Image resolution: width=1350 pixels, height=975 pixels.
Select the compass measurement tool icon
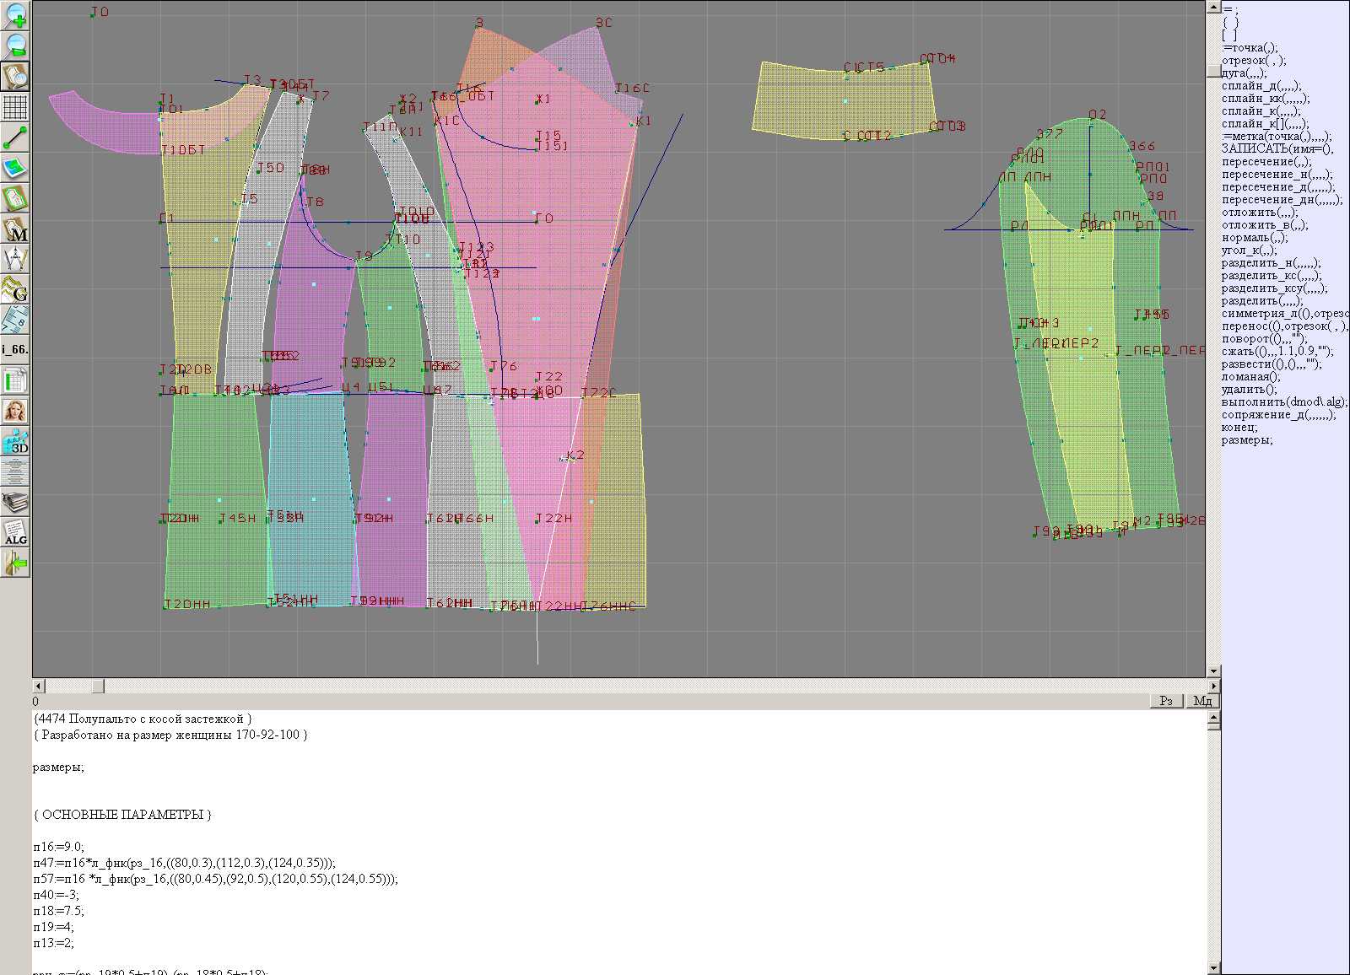(x=15, y=259)
